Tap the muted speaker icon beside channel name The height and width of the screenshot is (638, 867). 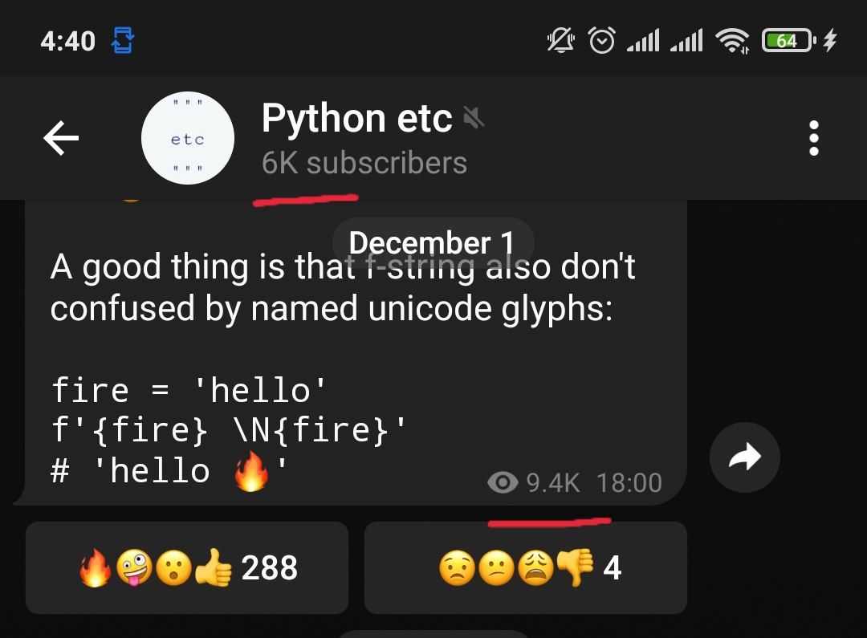coord(474,117)
